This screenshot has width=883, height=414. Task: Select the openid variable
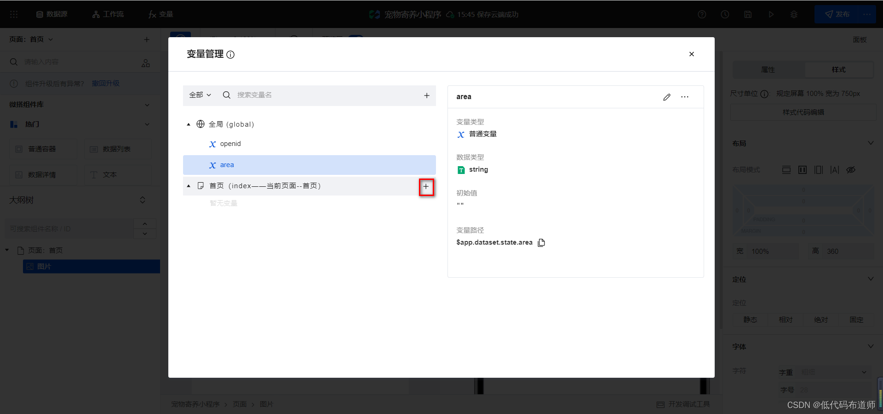tap(230, 144)
